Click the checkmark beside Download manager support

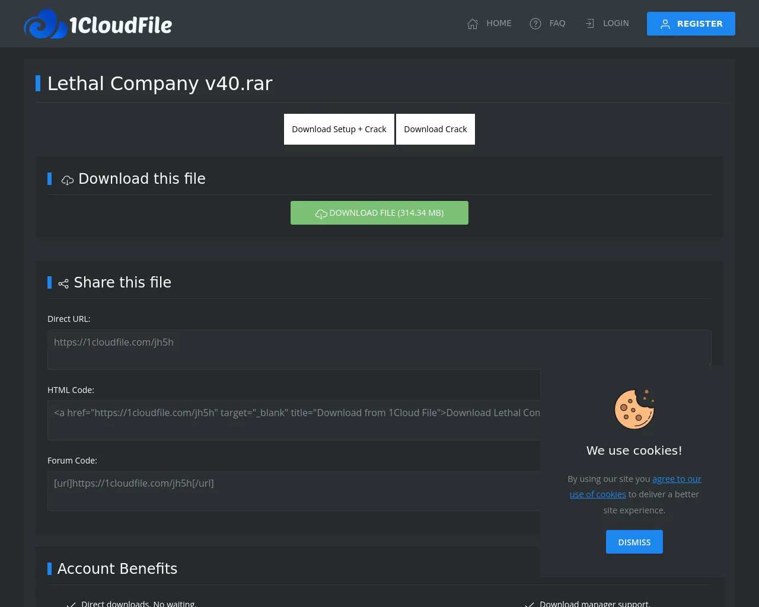[530, 603]
